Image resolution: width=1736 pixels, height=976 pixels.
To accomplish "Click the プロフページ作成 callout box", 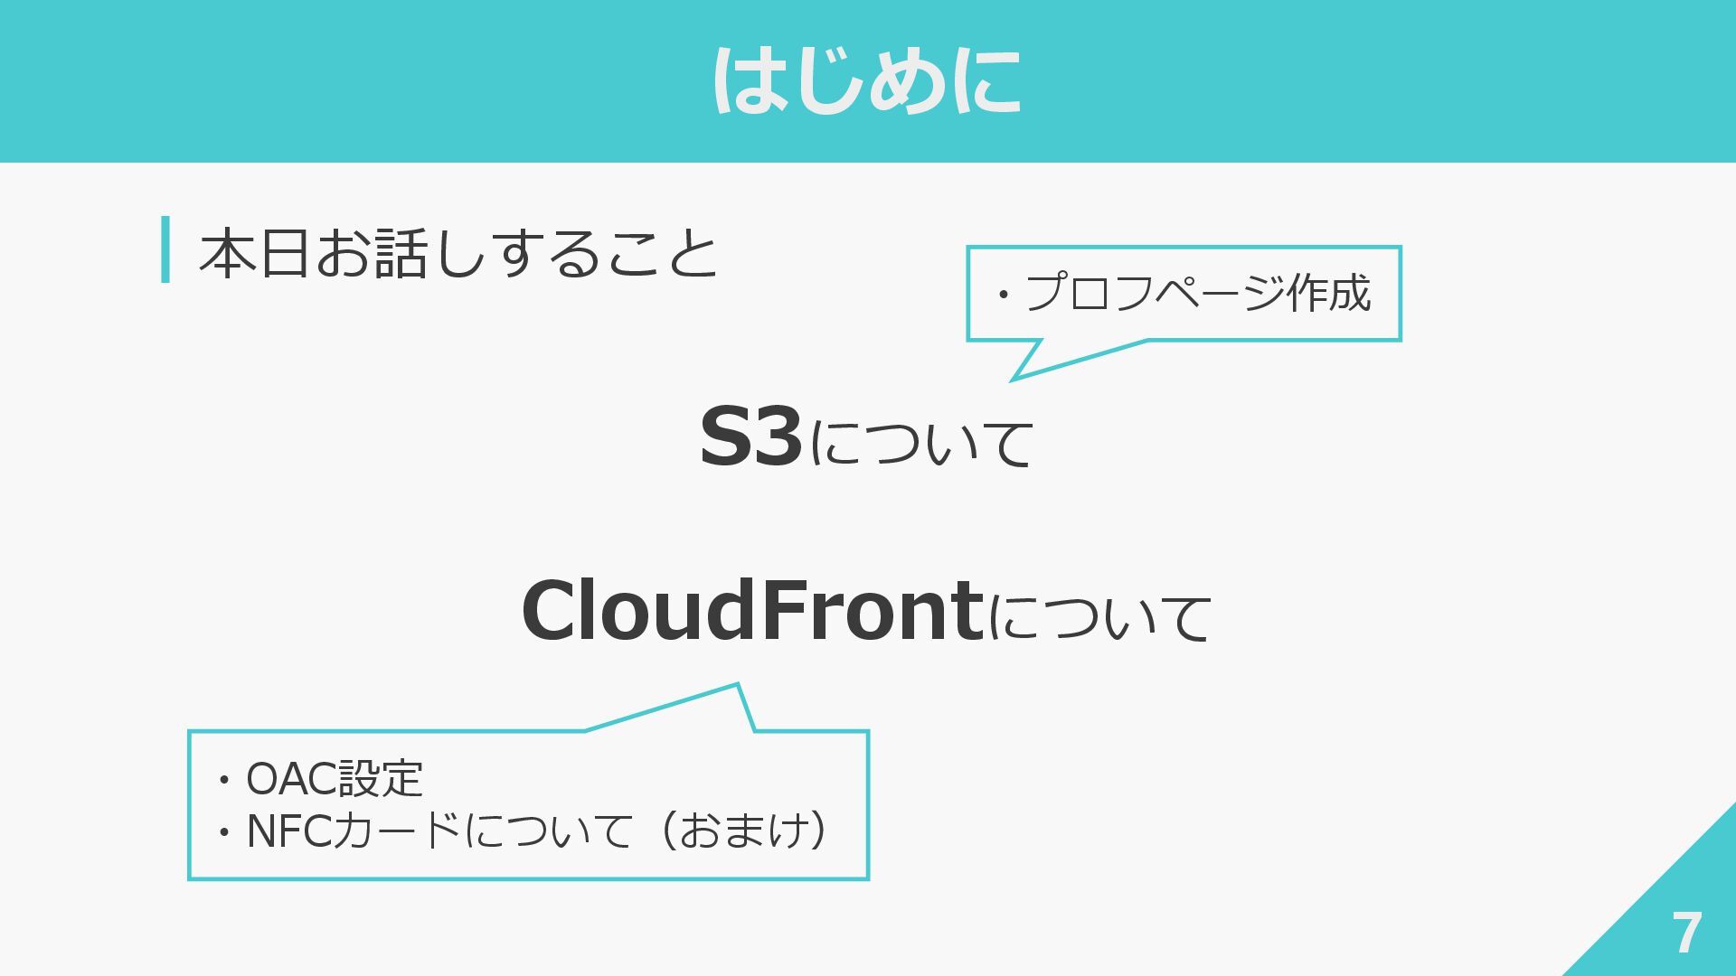I will tap(1184, 294).
